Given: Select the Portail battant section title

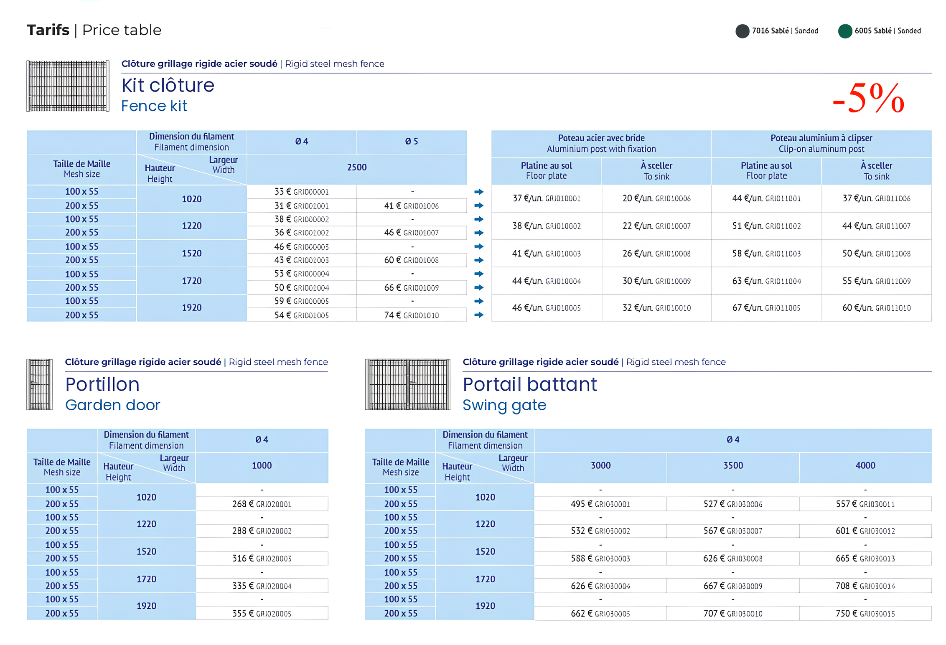Looking at the screenshot, I should point(530,384).
